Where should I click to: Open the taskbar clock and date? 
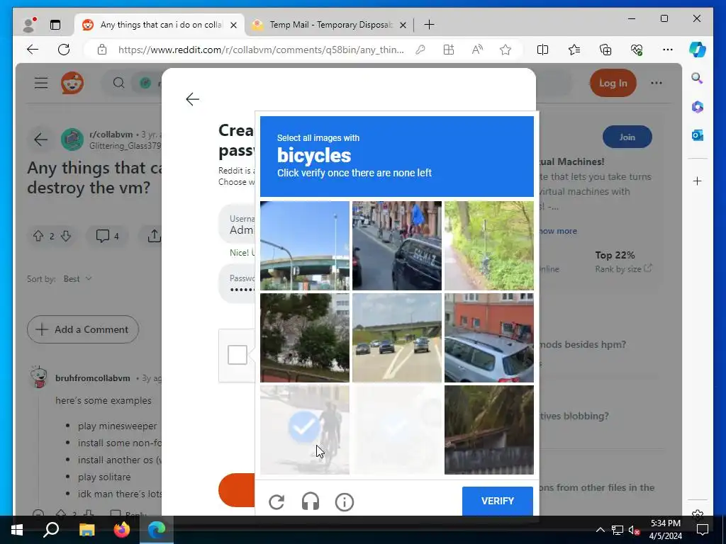665,530
